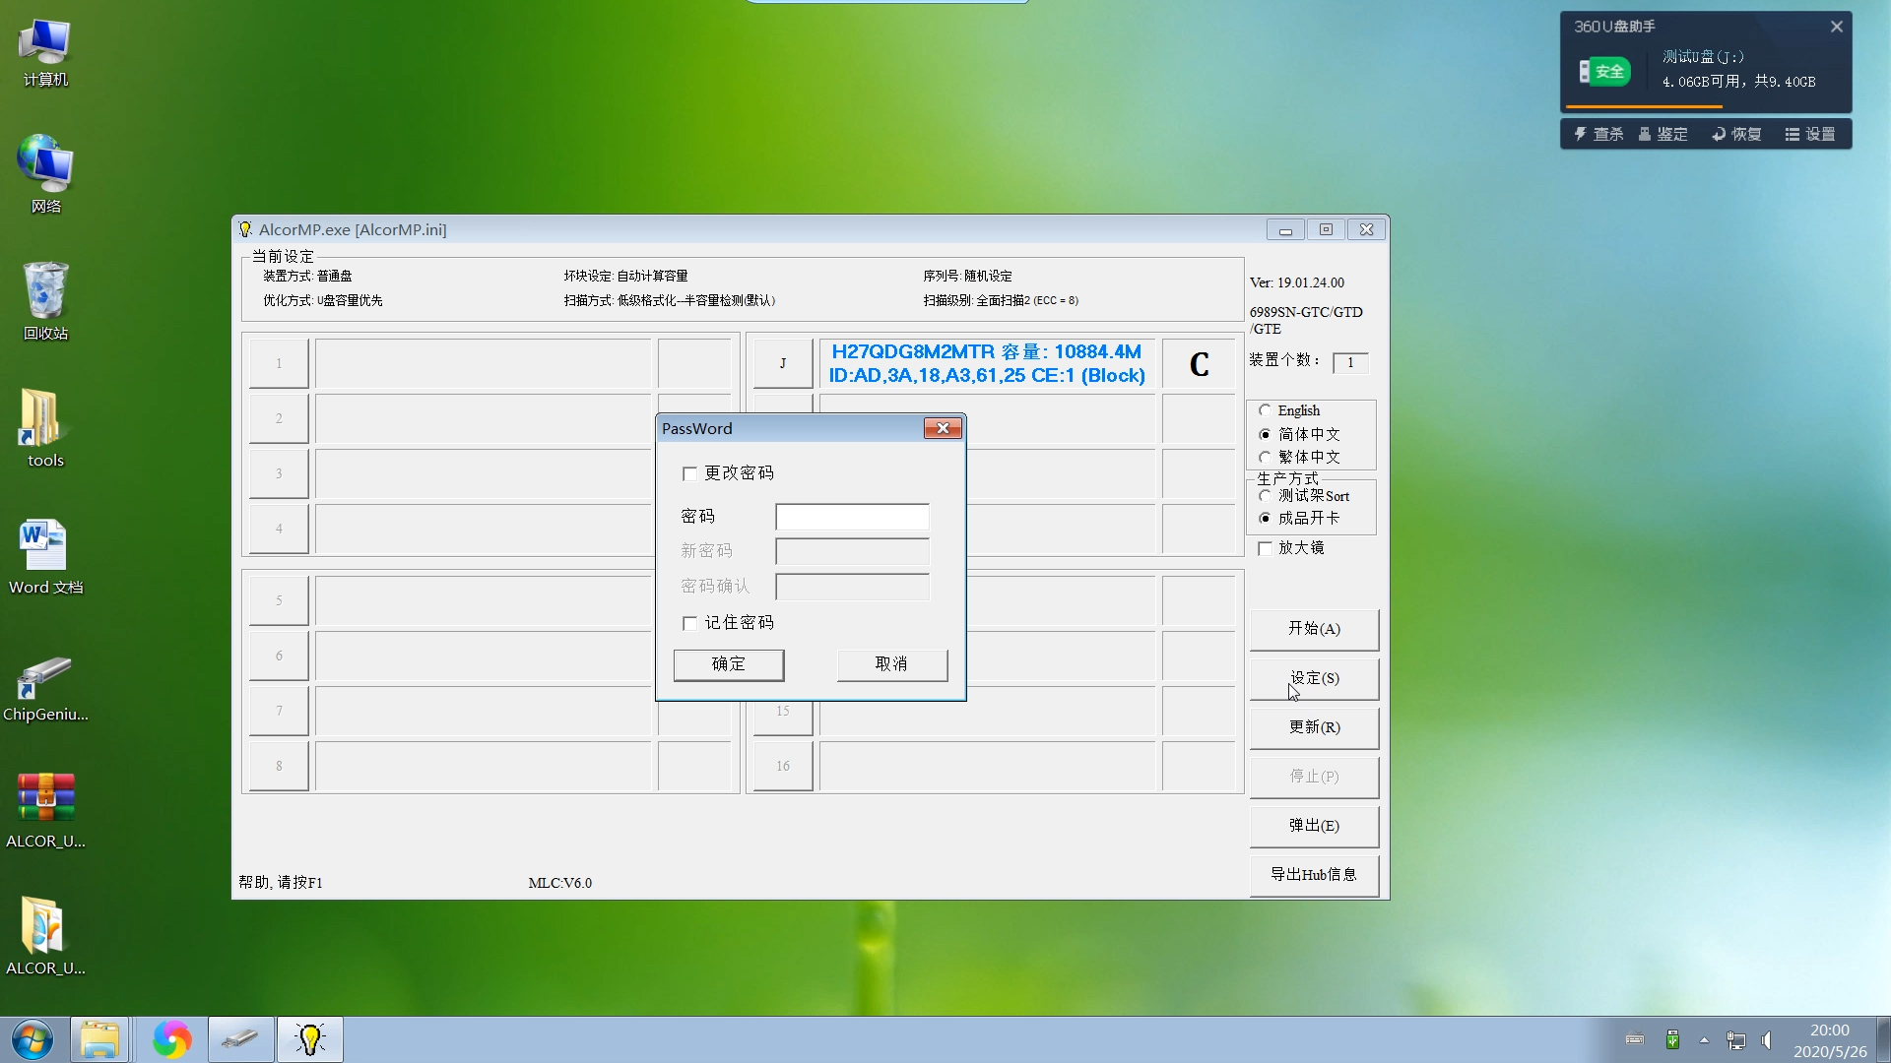
Task: Open the colorful browser taskbar icon
Action: tap(171, 1039)
